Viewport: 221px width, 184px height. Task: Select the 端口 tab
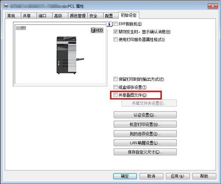(x=44, y=15)
